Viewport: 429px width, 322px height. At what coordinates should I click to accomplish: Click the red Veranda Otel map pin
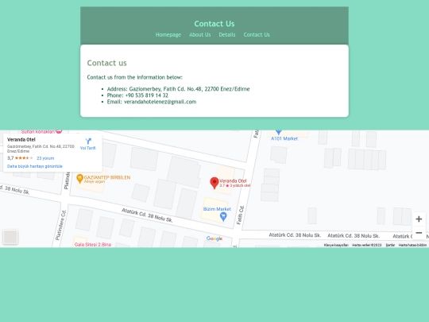[214, 183]
